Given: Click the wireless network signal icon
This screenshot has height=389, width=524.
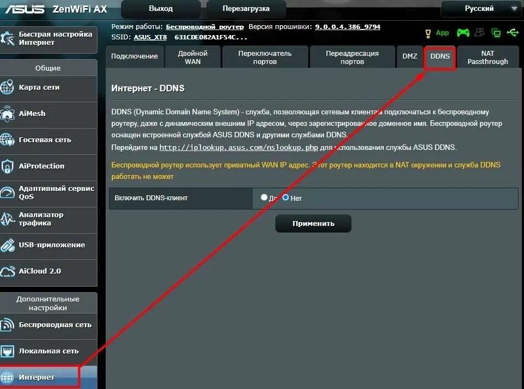Looking at the screenshot, I should pos(7,324).
